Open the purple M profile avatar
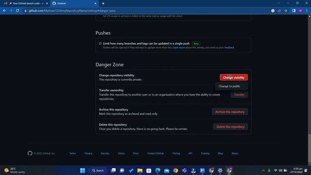Image resolution: width=311 pixels, height=175 pixels. click(300, 11)
